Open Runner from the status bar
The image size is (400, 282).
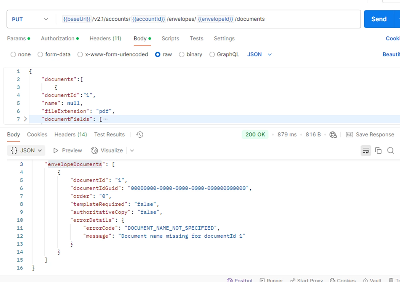(271, 280)
